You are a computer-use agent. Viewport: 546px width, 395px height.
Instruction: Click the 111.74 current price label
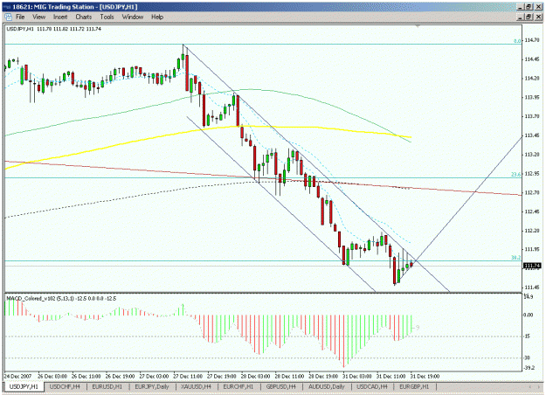532,267
